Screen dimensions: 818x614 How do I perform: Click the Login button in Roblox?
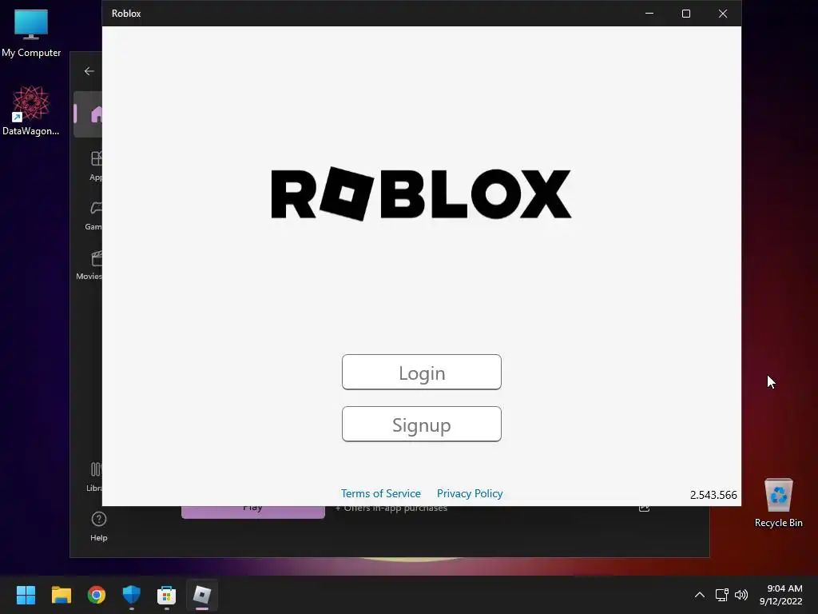pyautogui.click(x=422, y=373)
